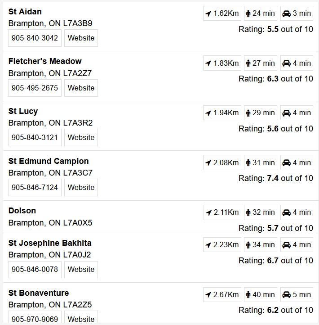Click the 31 min walking time badge
Screen dimensions: 319x325
point(261,162)
